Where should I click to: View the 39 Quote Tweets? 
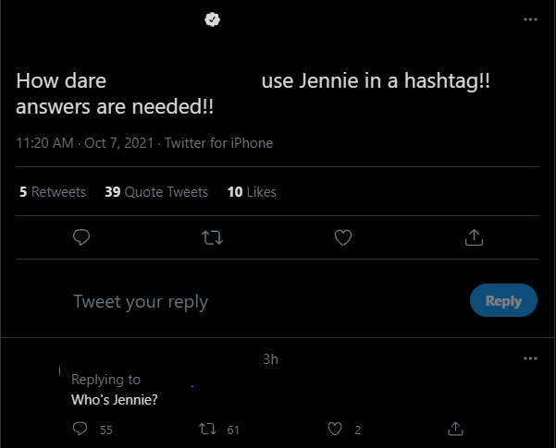tap(156, 192)
